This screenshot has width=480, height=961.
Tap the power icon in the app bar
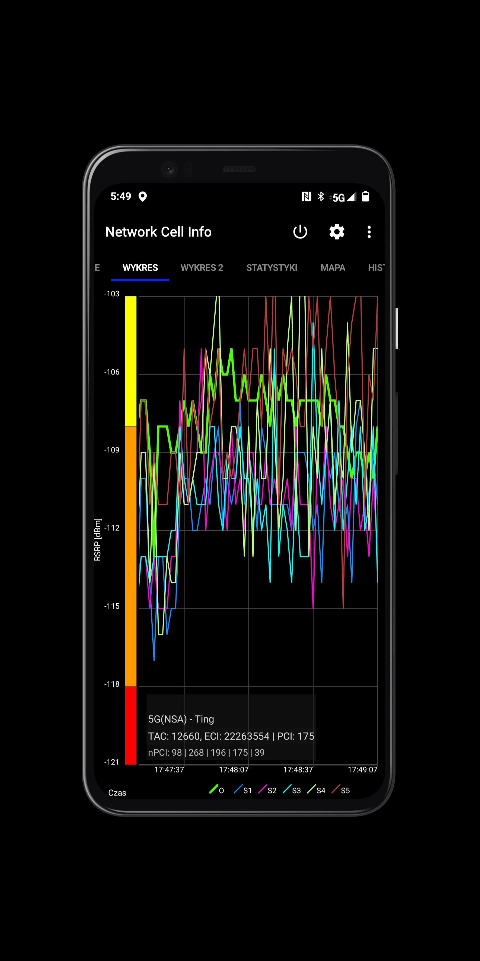(x=300, y=232)
